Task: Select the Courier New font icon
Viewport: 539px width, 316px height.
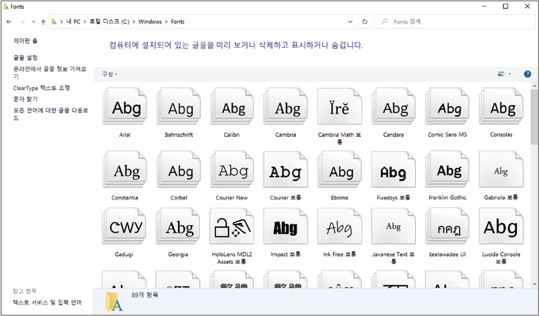Action: tap(232, 169)
